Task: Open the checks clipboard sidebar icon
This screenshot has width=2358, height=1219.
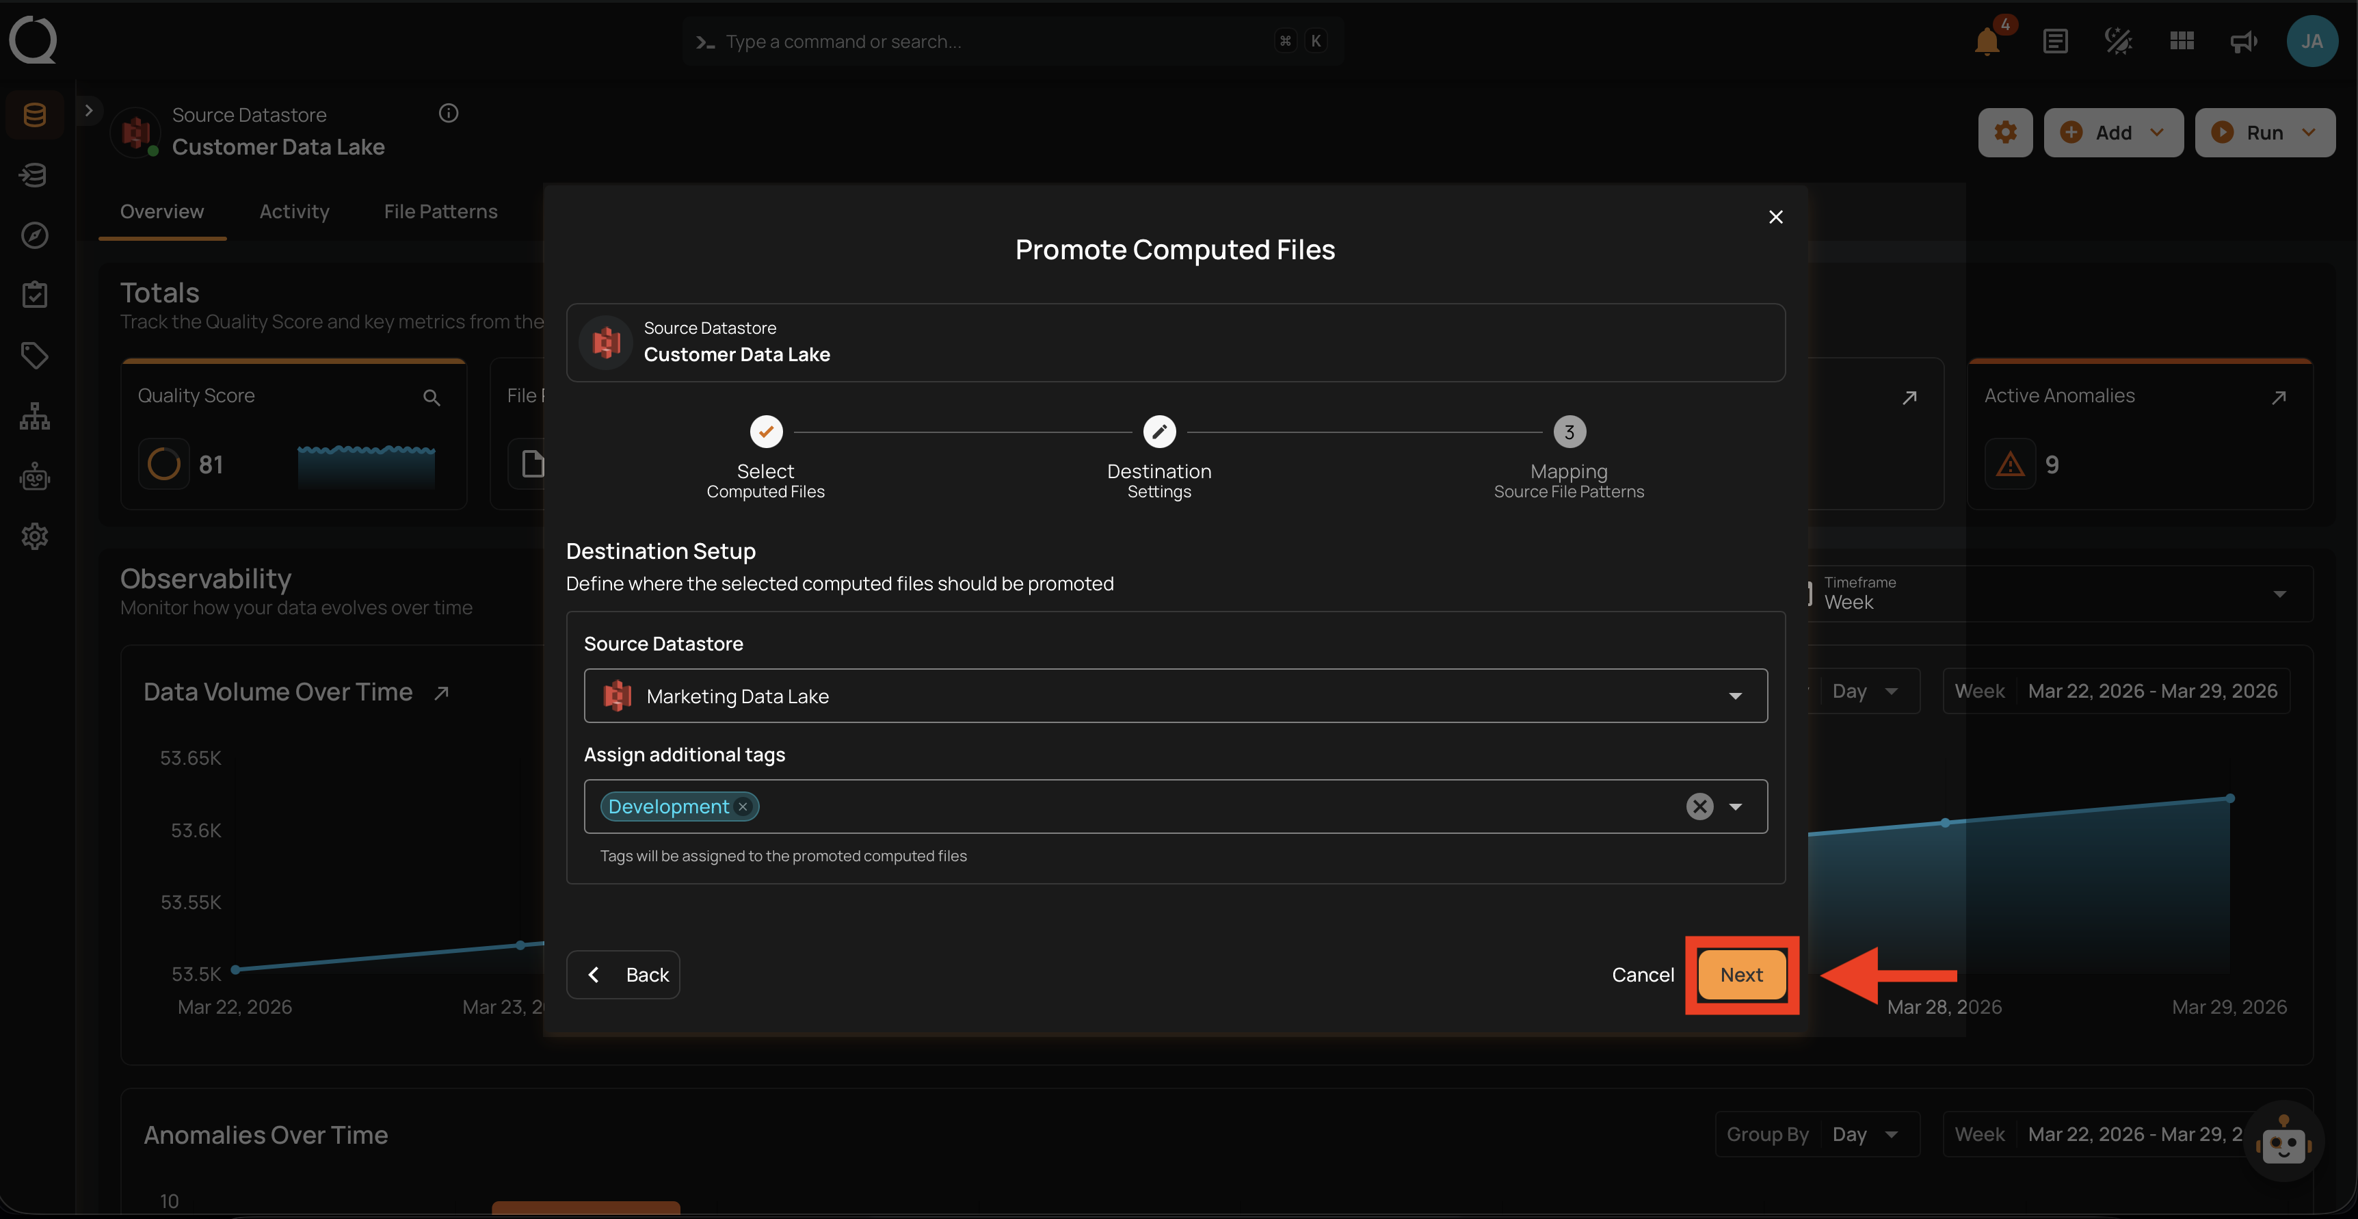Action: pos(35,295)
